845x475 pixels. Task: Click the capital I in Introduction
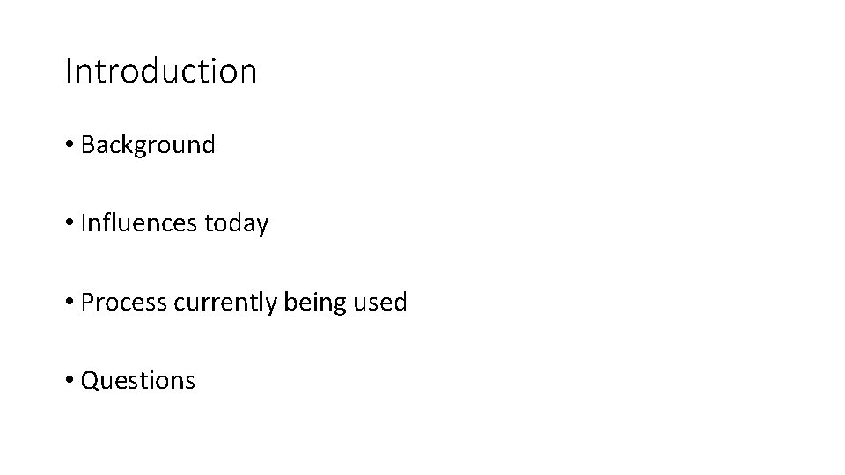pyautogui.click(x=69, y=71)
